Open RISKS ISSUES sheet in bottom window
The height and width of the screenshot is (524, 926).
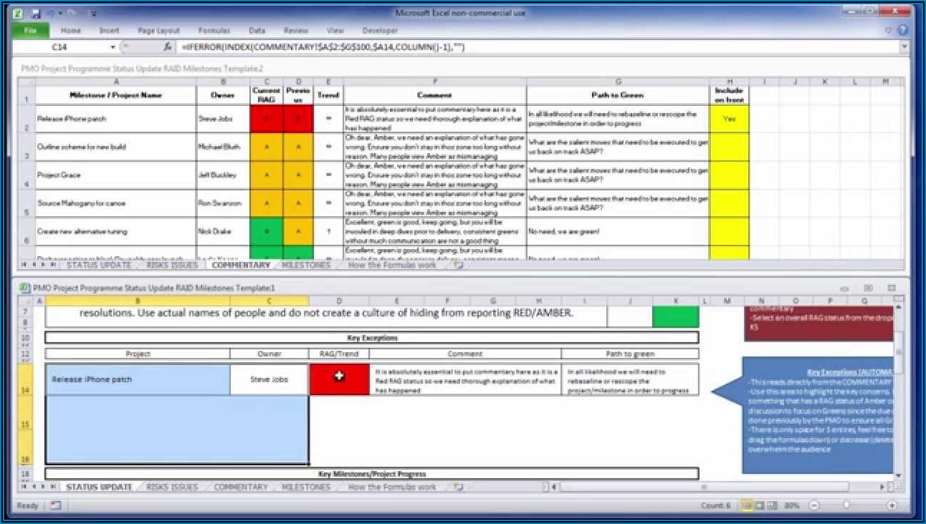[172, 487]
